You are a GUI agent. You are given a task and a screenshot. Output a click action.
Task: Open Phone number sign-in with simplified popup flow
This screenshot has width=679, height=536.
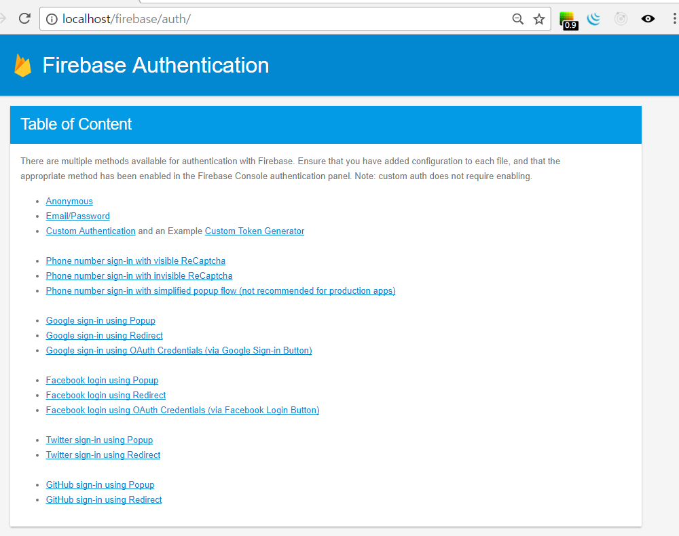221,291
